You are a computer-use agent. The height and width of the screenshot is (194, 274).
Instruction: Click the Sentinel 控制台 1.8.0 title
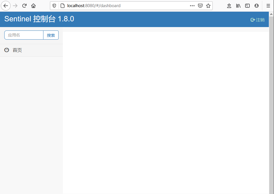point(39,19)
